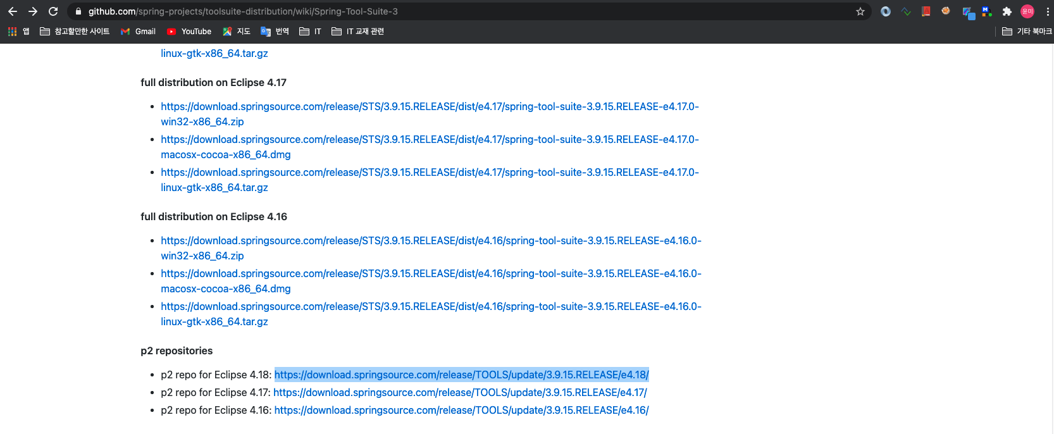Click the 'p2 repositories' heading

[x=177, y=350]
